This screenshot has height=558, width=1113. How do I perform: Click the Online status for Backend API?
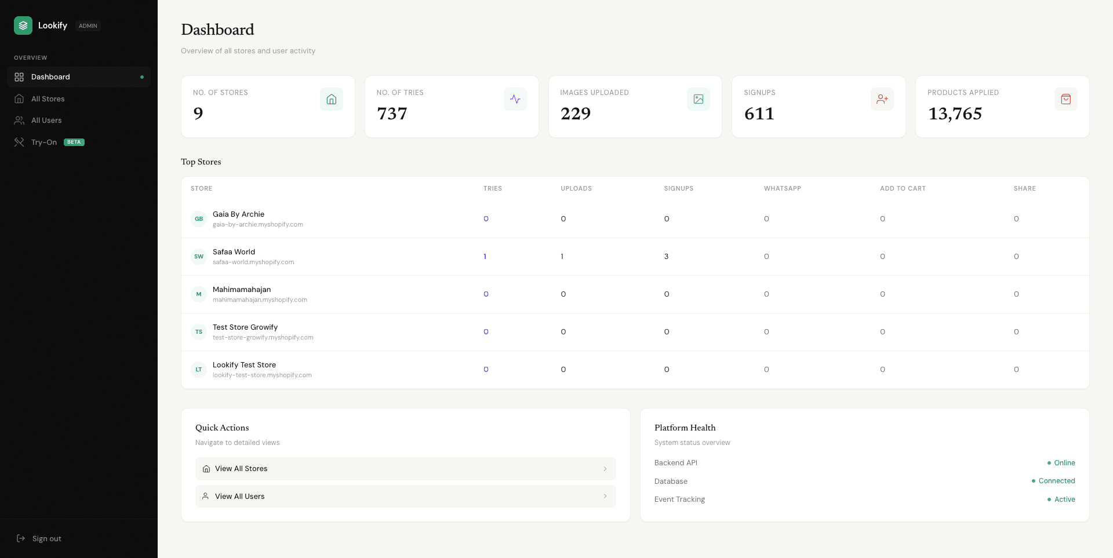1061,463
